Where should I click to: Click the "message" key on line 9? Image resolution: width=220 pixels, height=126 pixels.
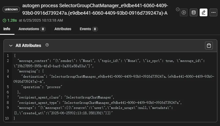[26, 108]
